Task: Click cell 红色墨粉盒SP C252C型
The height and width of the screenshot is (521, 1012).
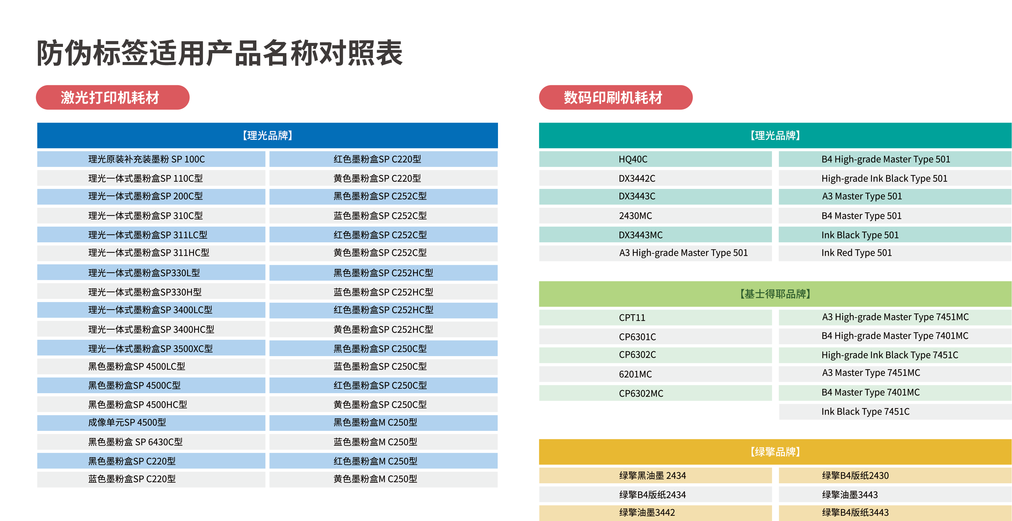Action: (384, 235)
